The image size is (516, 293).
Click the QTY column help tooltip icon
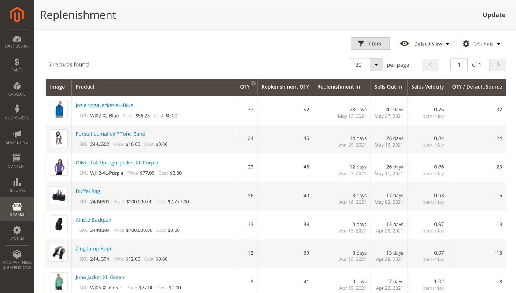pyautogui.click(x=253, y=84)
